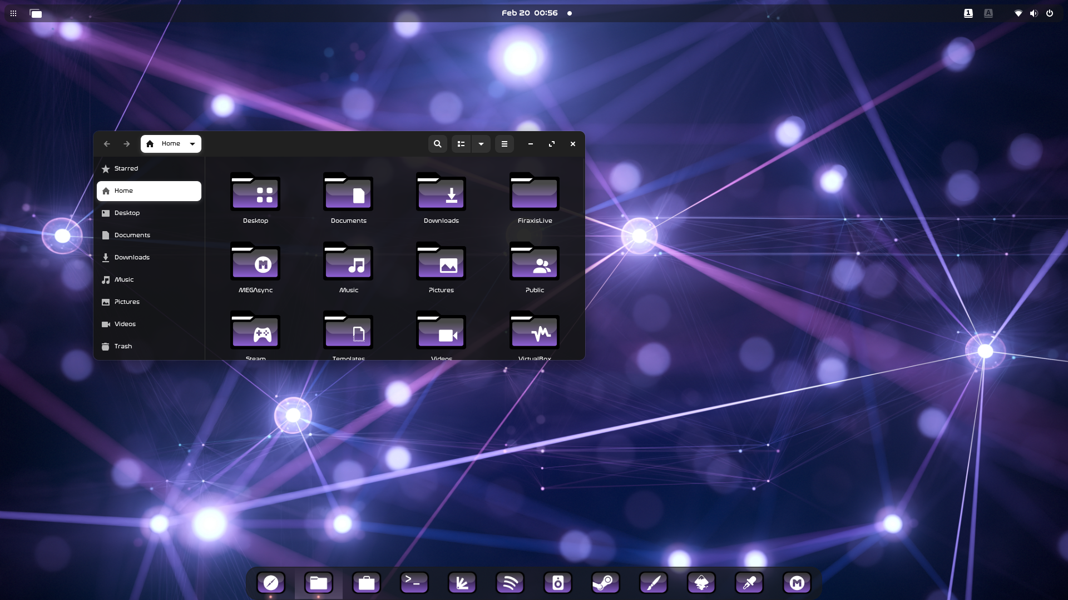The image size is (1068, 600).
Task: Open Videos from the sidebar
Action: coord(149,324)
